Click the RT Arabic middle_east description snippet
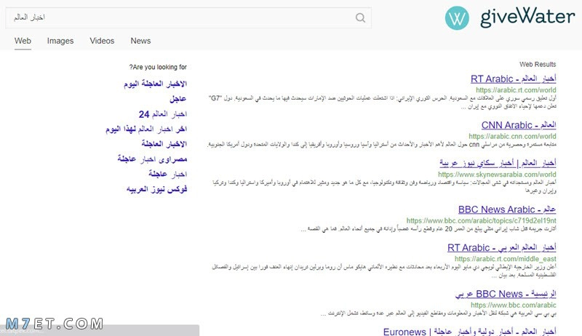582x336 pixels. coord(384,271)
